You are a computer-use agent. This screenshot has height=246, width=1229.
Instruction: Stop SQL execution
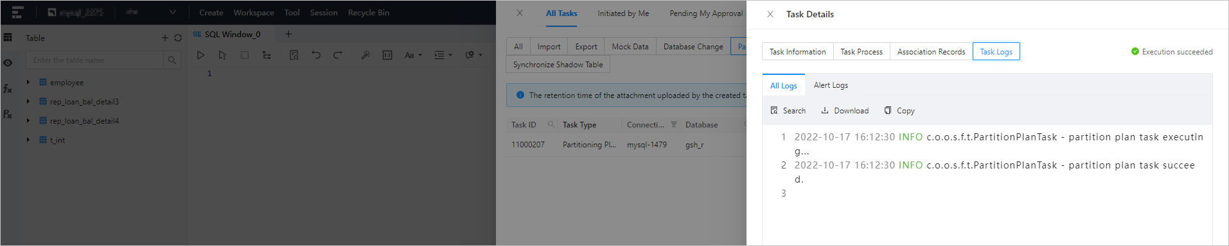[245, 55]
